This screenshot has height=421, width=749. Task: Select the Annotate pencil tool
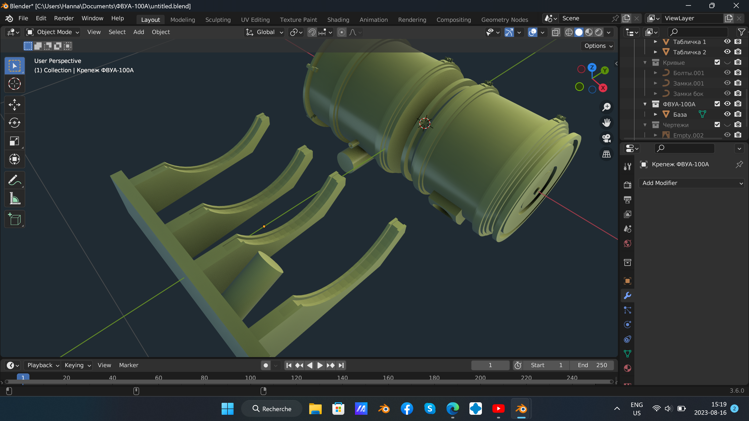14,180
